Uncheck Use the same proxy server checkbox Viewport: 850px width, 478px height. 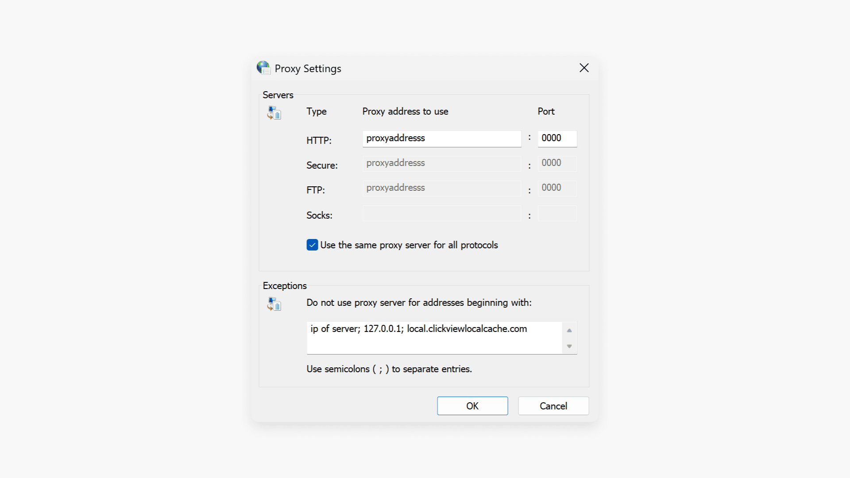tap(312, 245)
